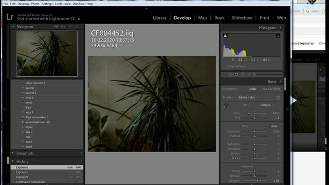The width and height of the screenshot is (329, 185).
Task: Open the Adobe Color profile dropdown
Action: click(247, 97)
